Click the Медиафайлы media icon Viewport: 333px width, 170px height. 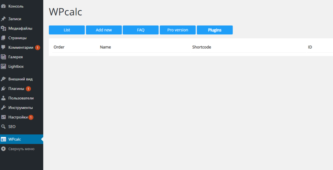coord(3,29)
